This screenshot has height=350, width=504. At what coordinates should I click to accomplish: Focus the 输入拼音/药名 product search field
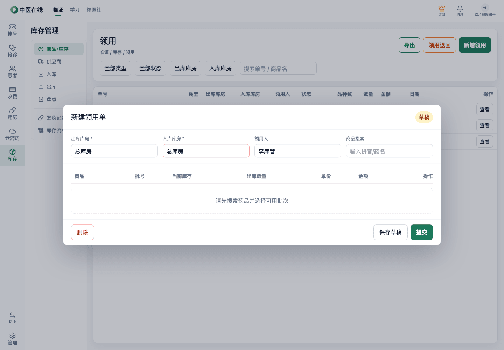(x=390, y=151)
